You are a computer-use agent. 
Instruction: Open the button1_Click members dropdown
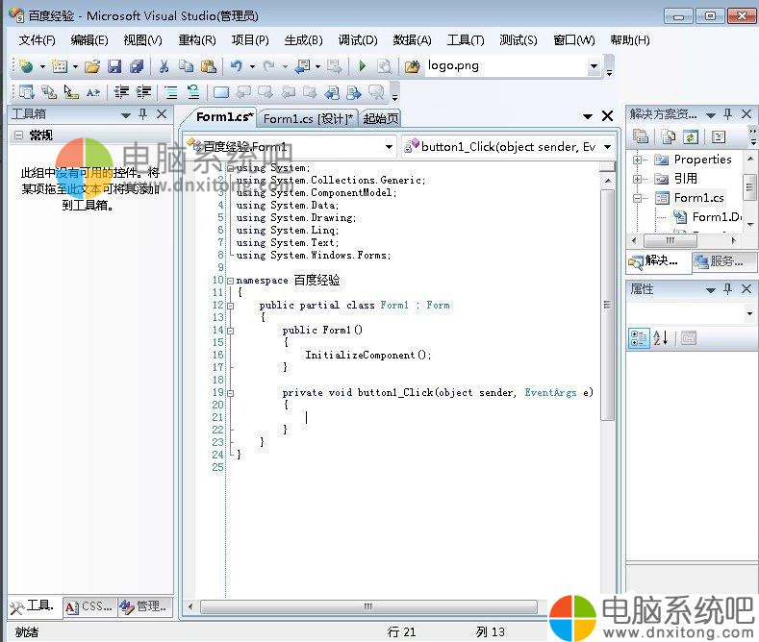[x=607, y=146]
